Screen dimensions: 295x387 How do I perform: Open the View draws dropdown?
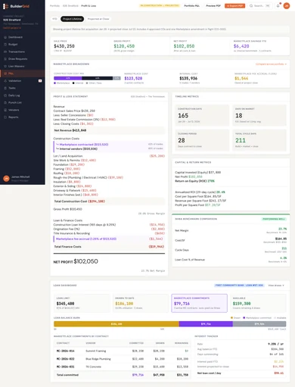pos(276,286)
